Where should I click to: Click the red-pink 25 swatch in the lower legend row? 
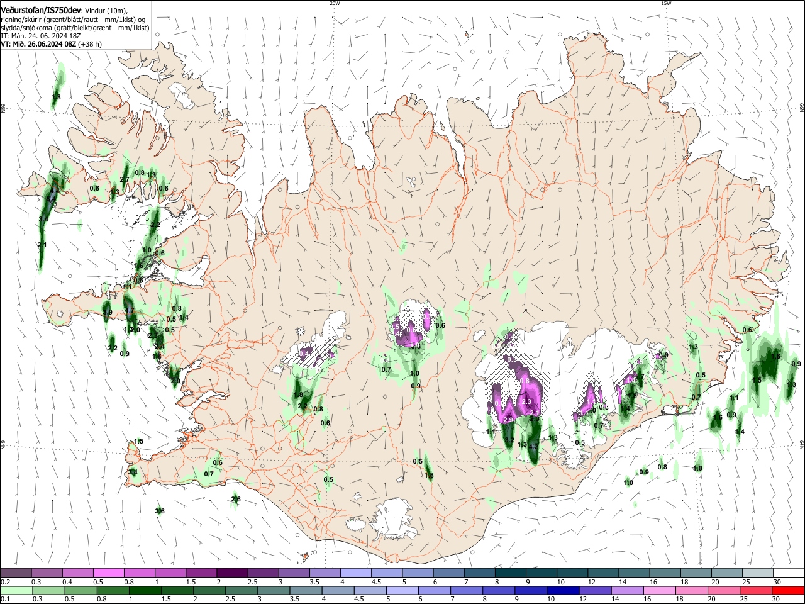pyautogui.click(x=756, y=590)
